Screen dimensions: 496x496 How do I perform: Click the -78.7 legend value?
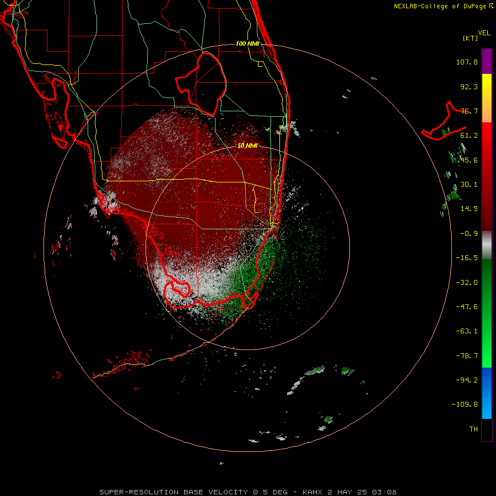coord(467,356)
